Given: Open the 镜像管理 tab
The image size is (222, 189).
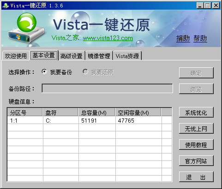Looking at the screenshot, I should (x=99, y=56).
